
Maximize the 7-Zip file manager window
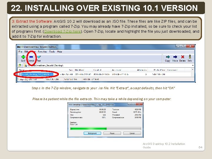point(183,46)
